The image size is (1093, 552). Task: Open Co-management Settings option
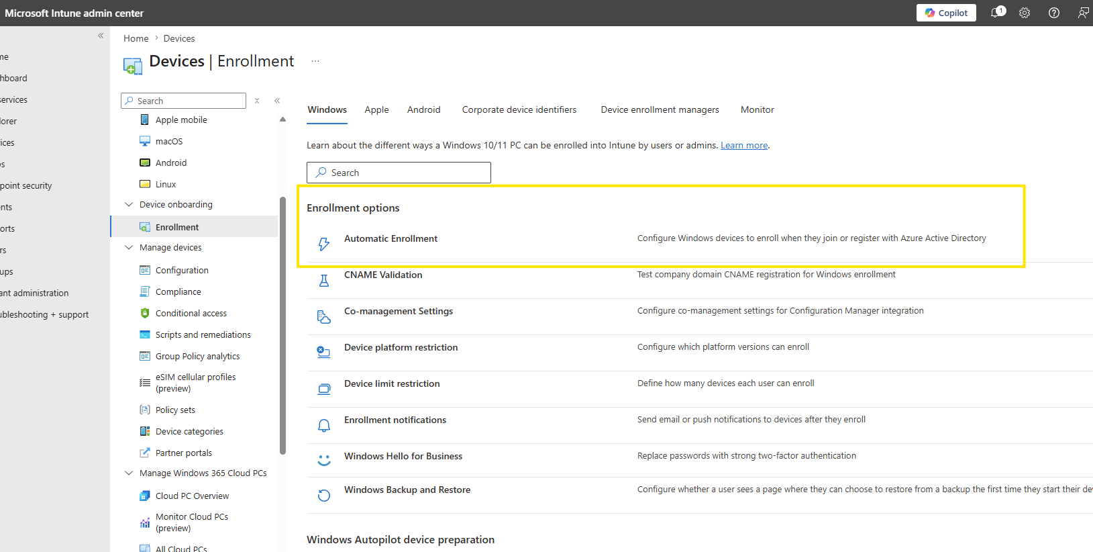[399, 311]
